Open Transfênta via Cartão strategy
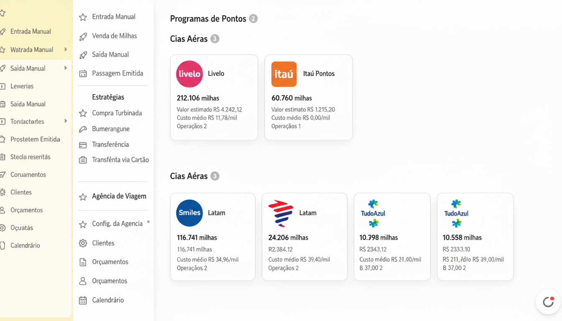Screen dimensions: 562x321 coord(120,160)
